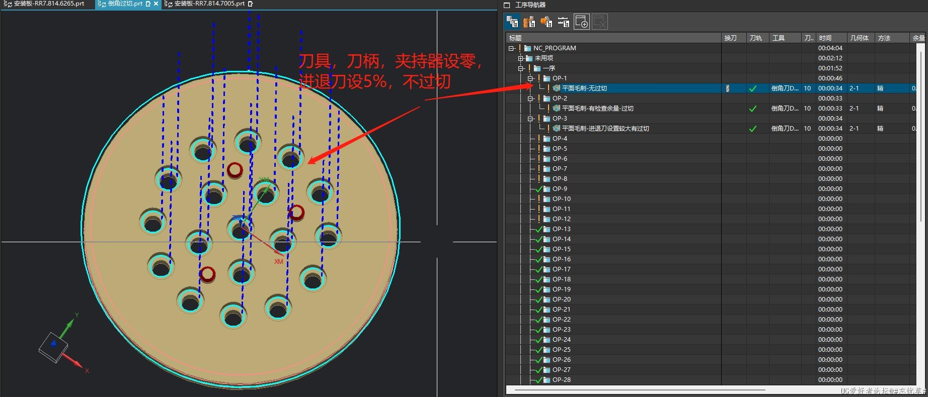Image resolution: width=928 pixels, height=397 pixels.
Task: Click OP-1 time value 00:00:46
Action: tap(830, 78)
